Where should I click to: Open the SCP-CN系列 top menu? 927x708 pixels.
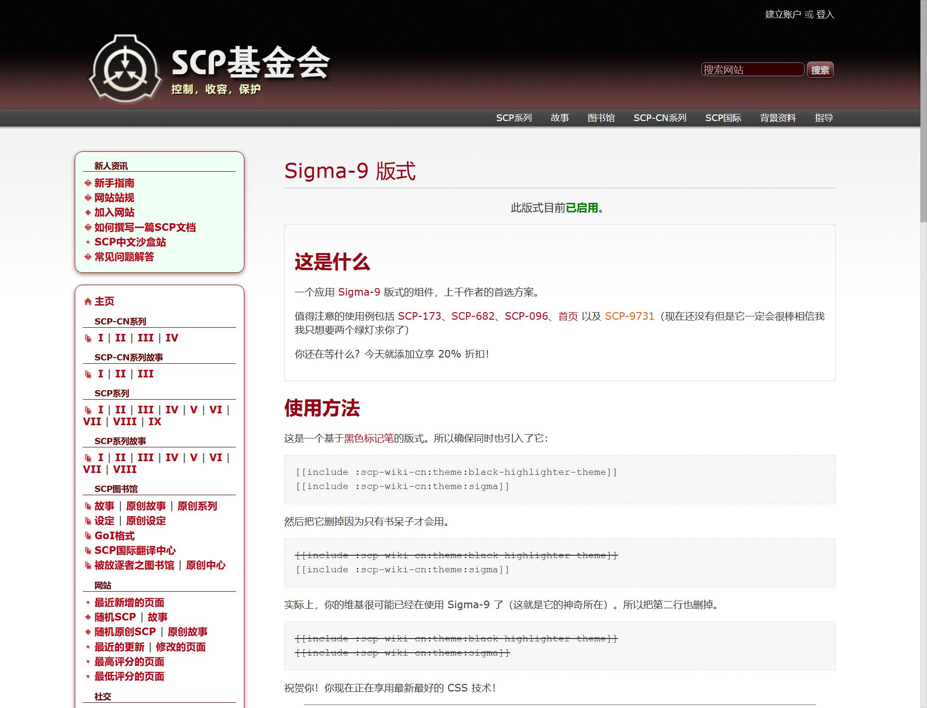coord(659,118)
